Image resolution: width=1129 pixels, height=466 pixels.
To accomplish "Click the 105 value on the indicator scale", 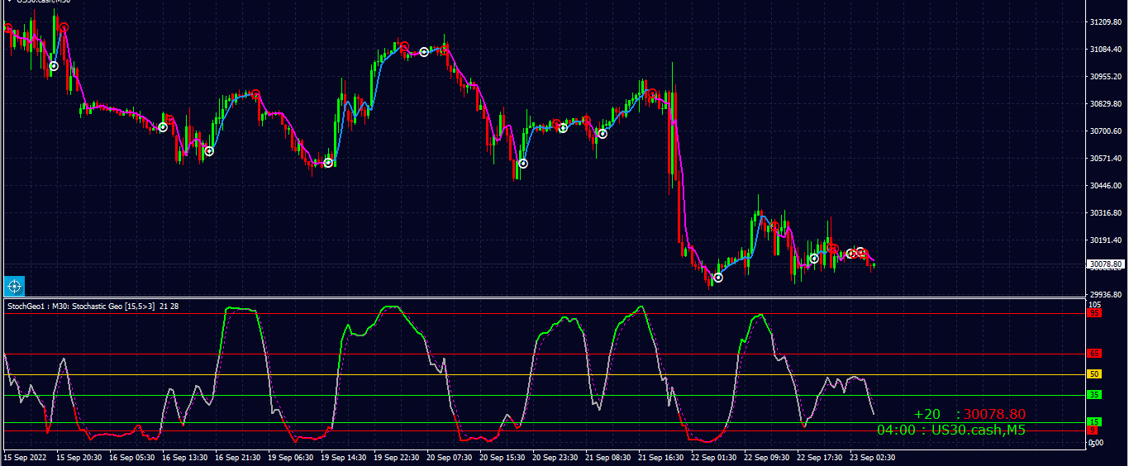I will point(1095,305).
